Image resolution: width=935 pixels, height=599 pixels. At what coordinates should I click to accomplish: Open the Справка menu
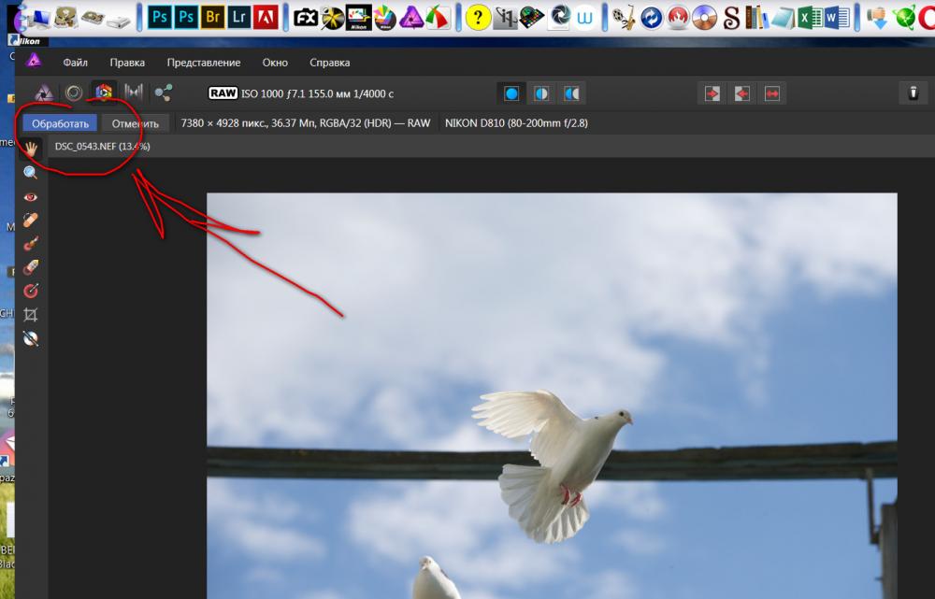(330, 63)
